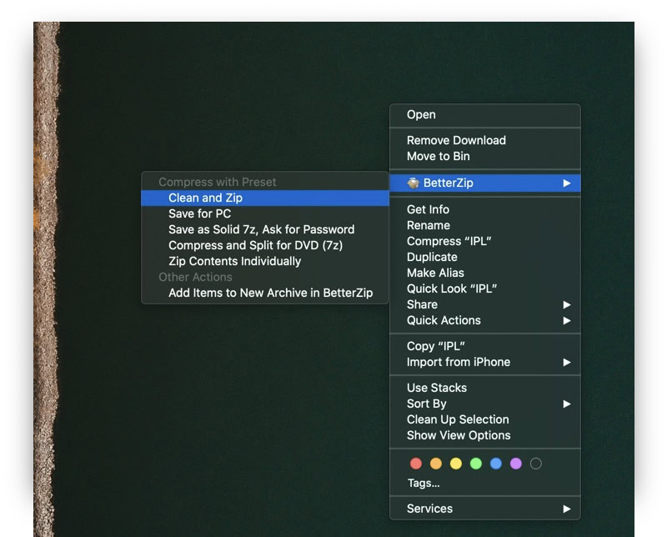Image resolution: width=667 pixels, height=537 pixels.
Task: Apply the yellow color tag
Action: (x=455, y=464)
